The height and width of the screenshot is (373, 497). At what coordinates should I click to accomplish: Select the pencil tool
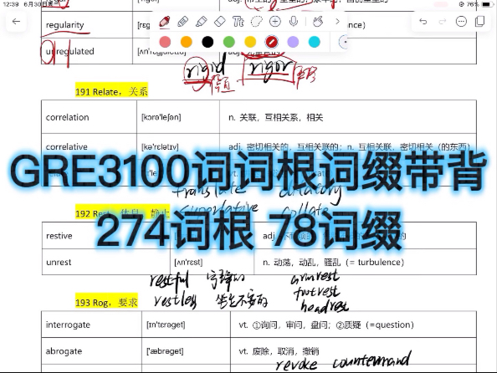pyautogui.click(x=183, y=22)
